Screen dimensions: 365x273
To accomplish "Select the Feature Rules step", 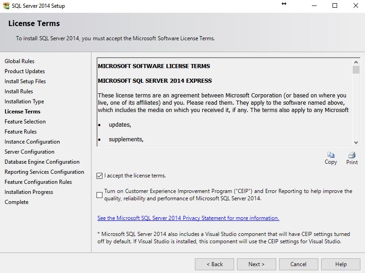I will click(x=21, y=132).
